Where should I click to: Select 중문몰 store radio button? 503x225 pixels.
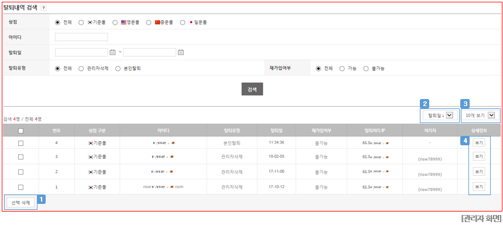(149, 22)
